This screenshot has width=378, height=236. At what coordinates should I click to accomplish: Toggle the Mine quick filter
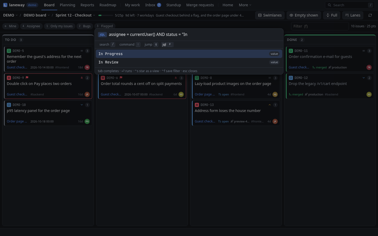(10, 26)
